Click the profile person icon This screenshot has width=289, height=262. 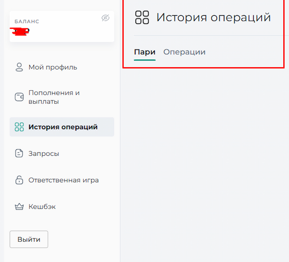[x=19, y=67]
